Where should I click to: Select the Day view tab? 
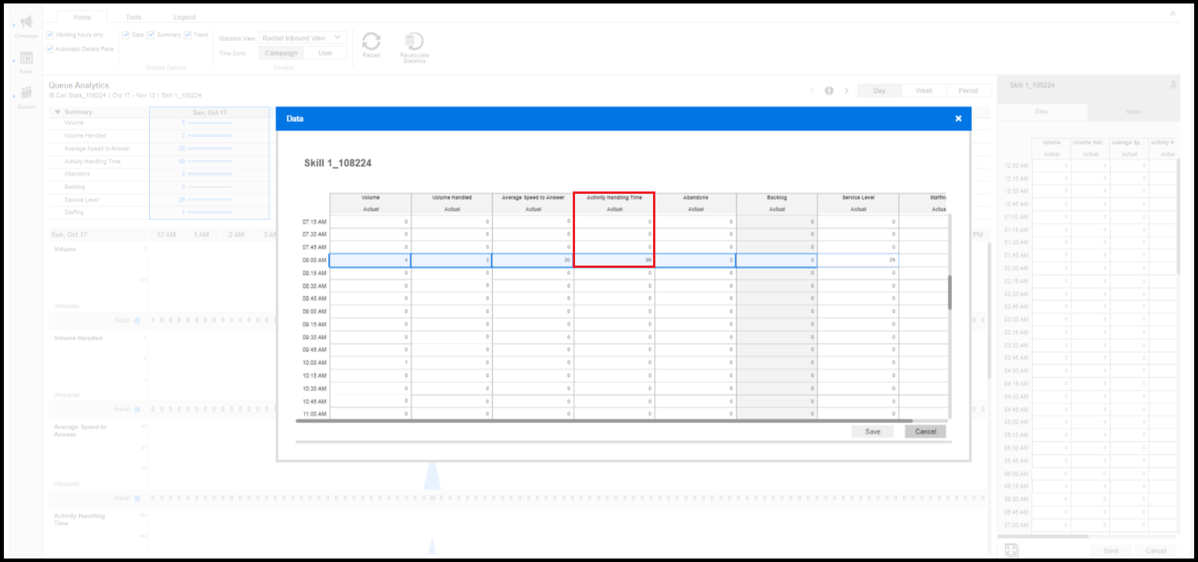click(879, 90)
